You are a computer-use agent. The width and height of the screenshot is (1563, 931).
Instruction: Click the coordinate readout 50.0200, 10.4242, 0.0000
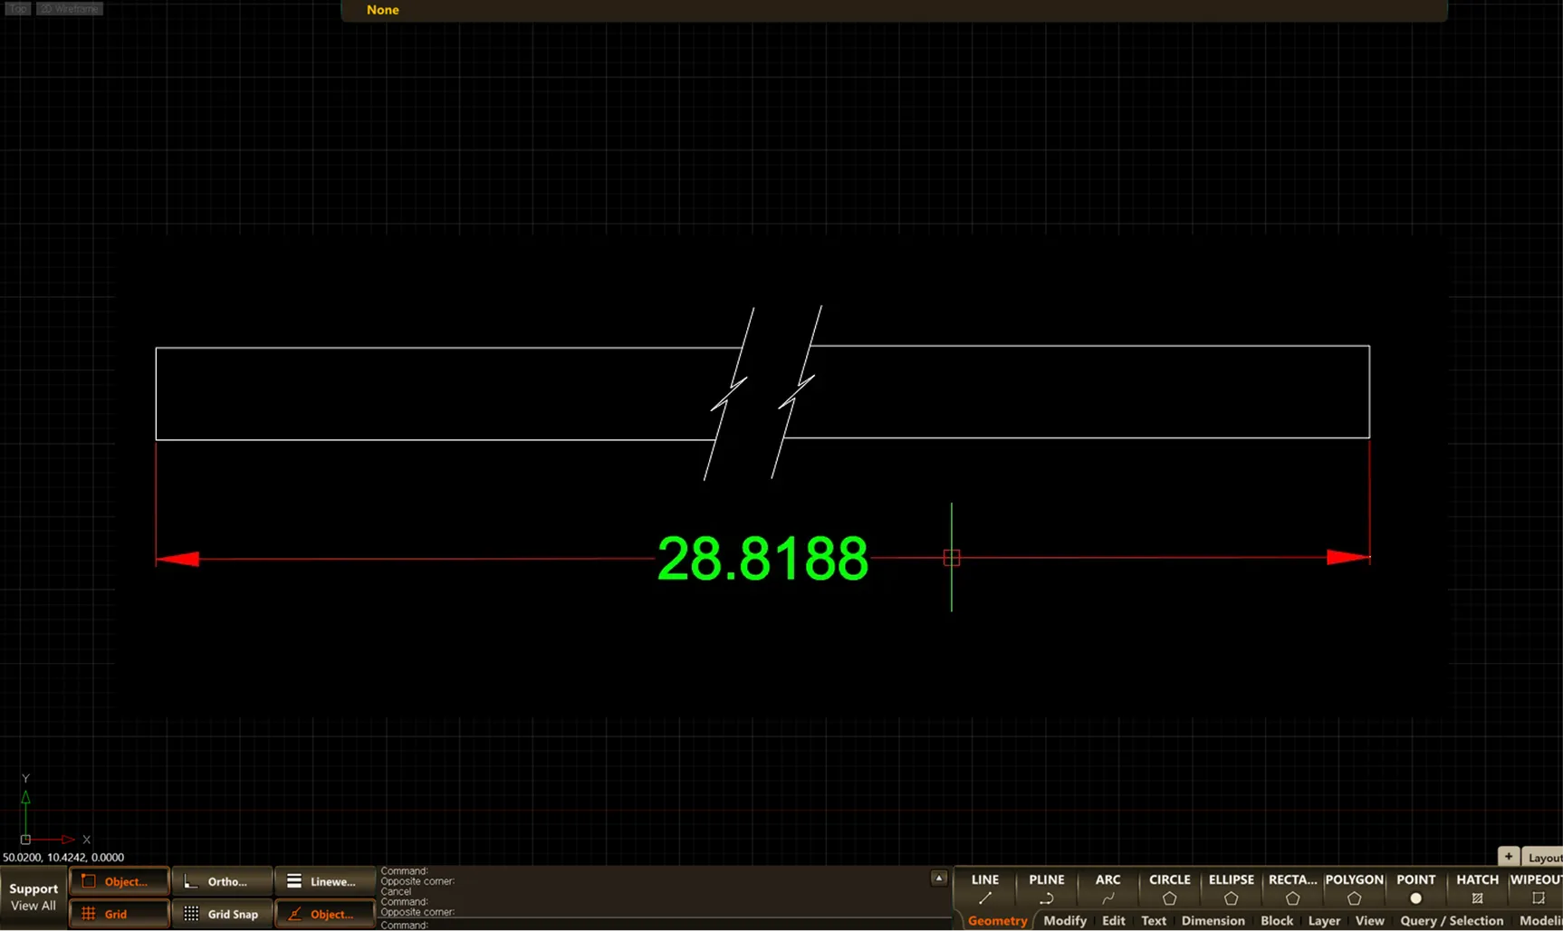pyautogui.click(x=63, y=857)
